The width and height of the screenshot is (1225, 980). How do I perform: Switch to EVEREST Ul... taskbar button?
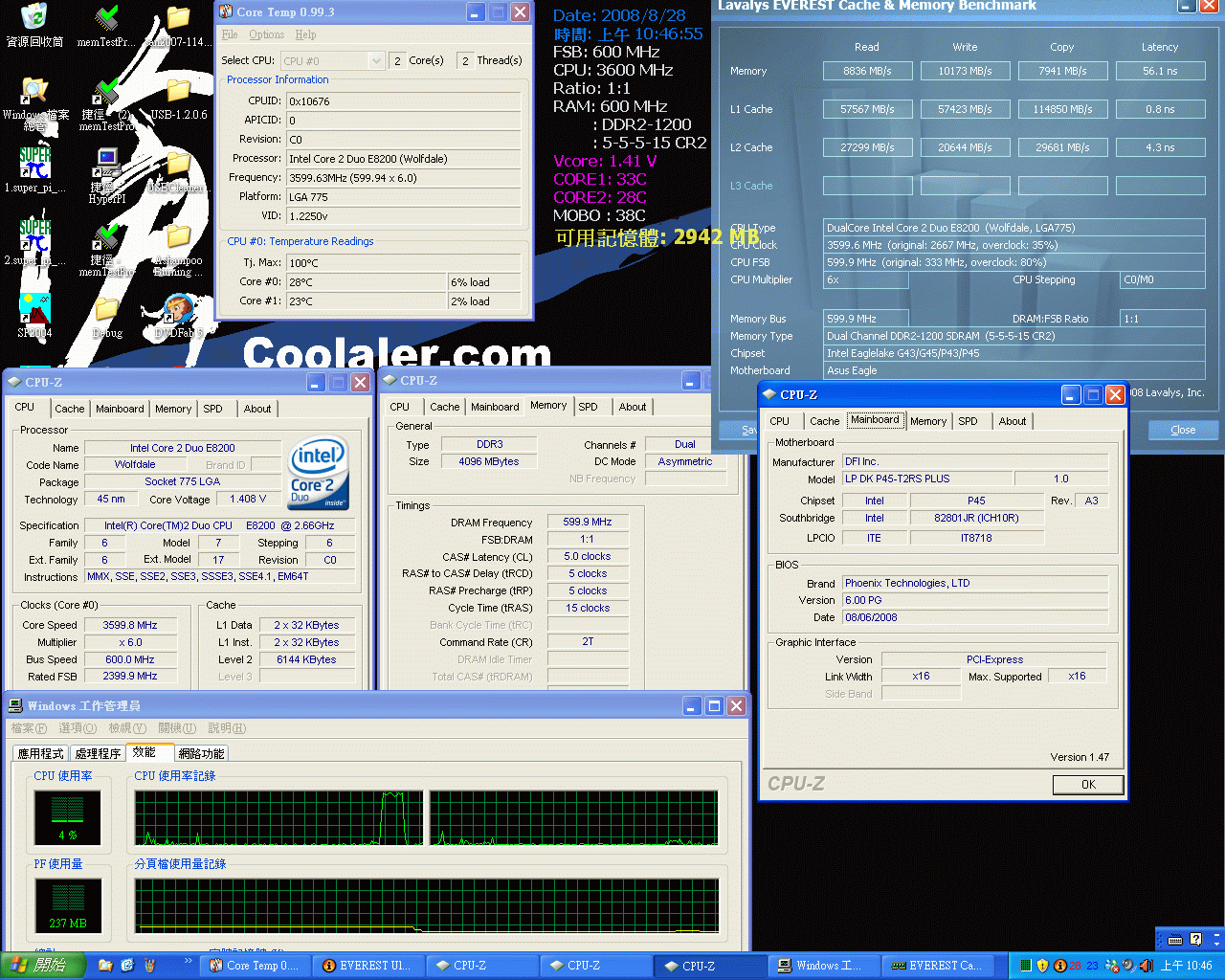(368, 966)
